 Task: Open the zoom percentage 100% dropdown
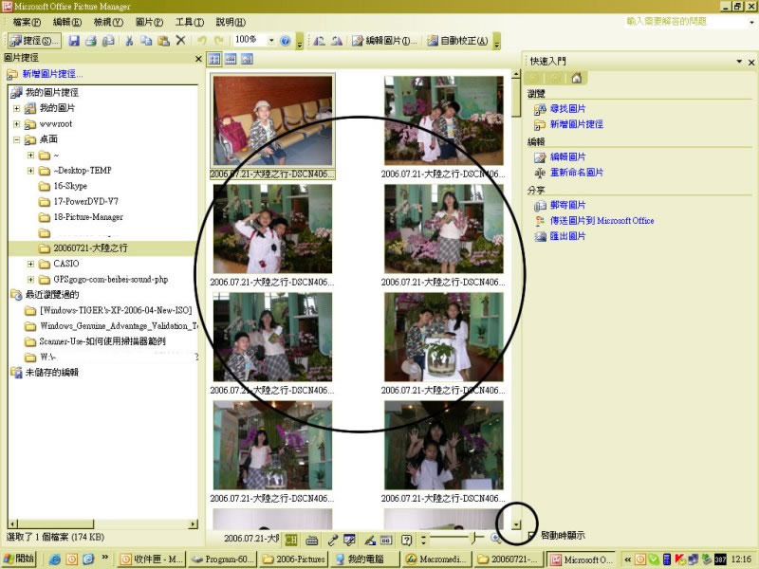(x=271, y=40)
